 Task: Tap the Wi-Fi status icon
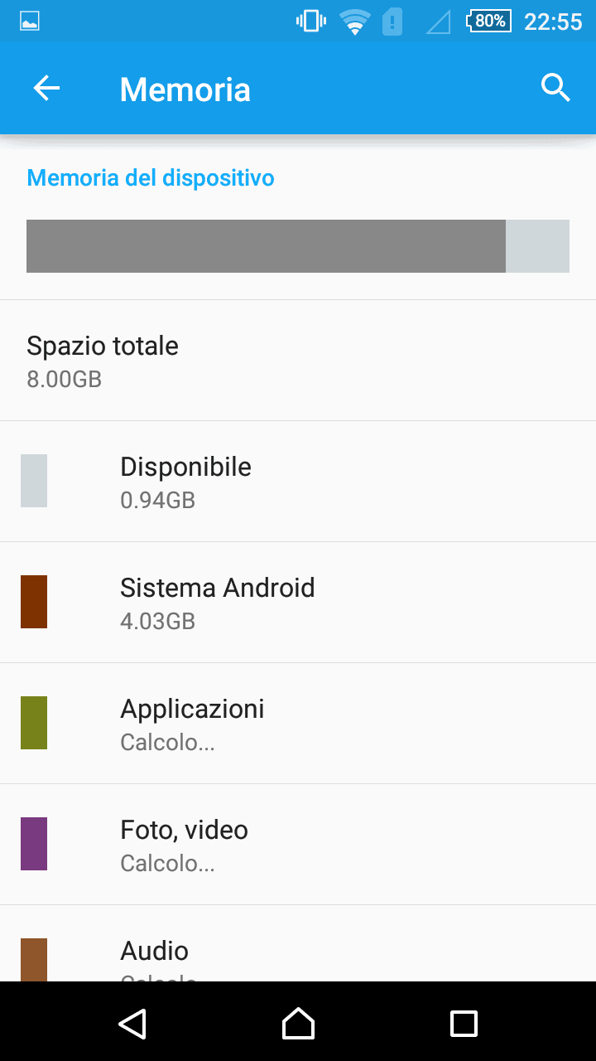355,22
